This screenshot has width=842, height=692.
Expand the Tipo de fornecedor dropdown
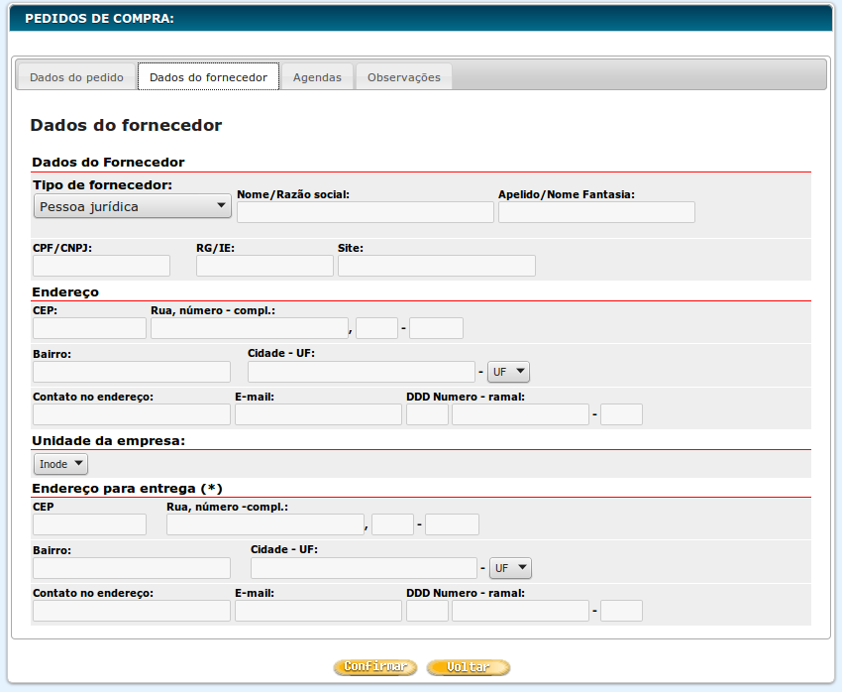[x=132, y=206]
